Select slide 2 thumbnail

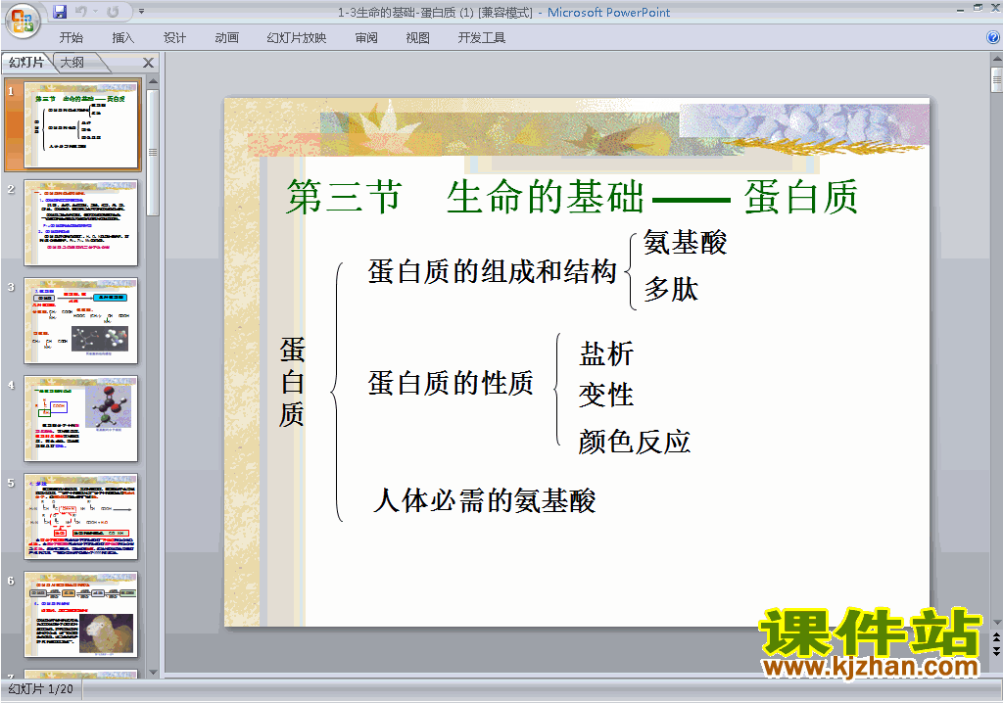click(80, 222)
